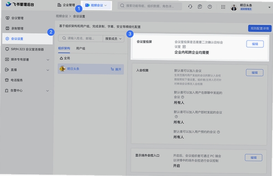The width and height of the screenshot is (273, 176).
Task: Click the Feishu admin console logo
Action: point(20,5)
